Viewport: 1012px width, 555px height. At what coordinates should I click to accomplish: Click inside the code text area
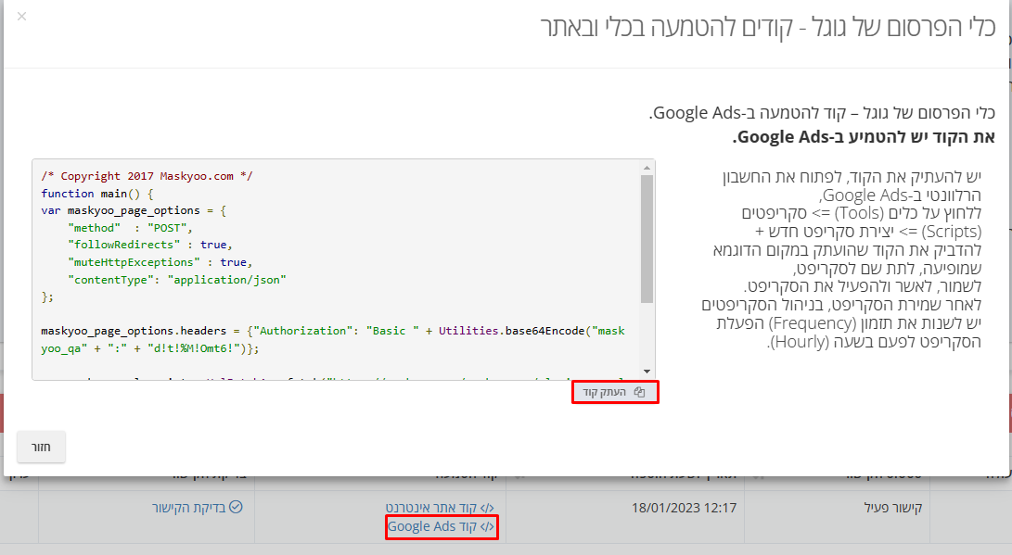[x=343, y=270]
